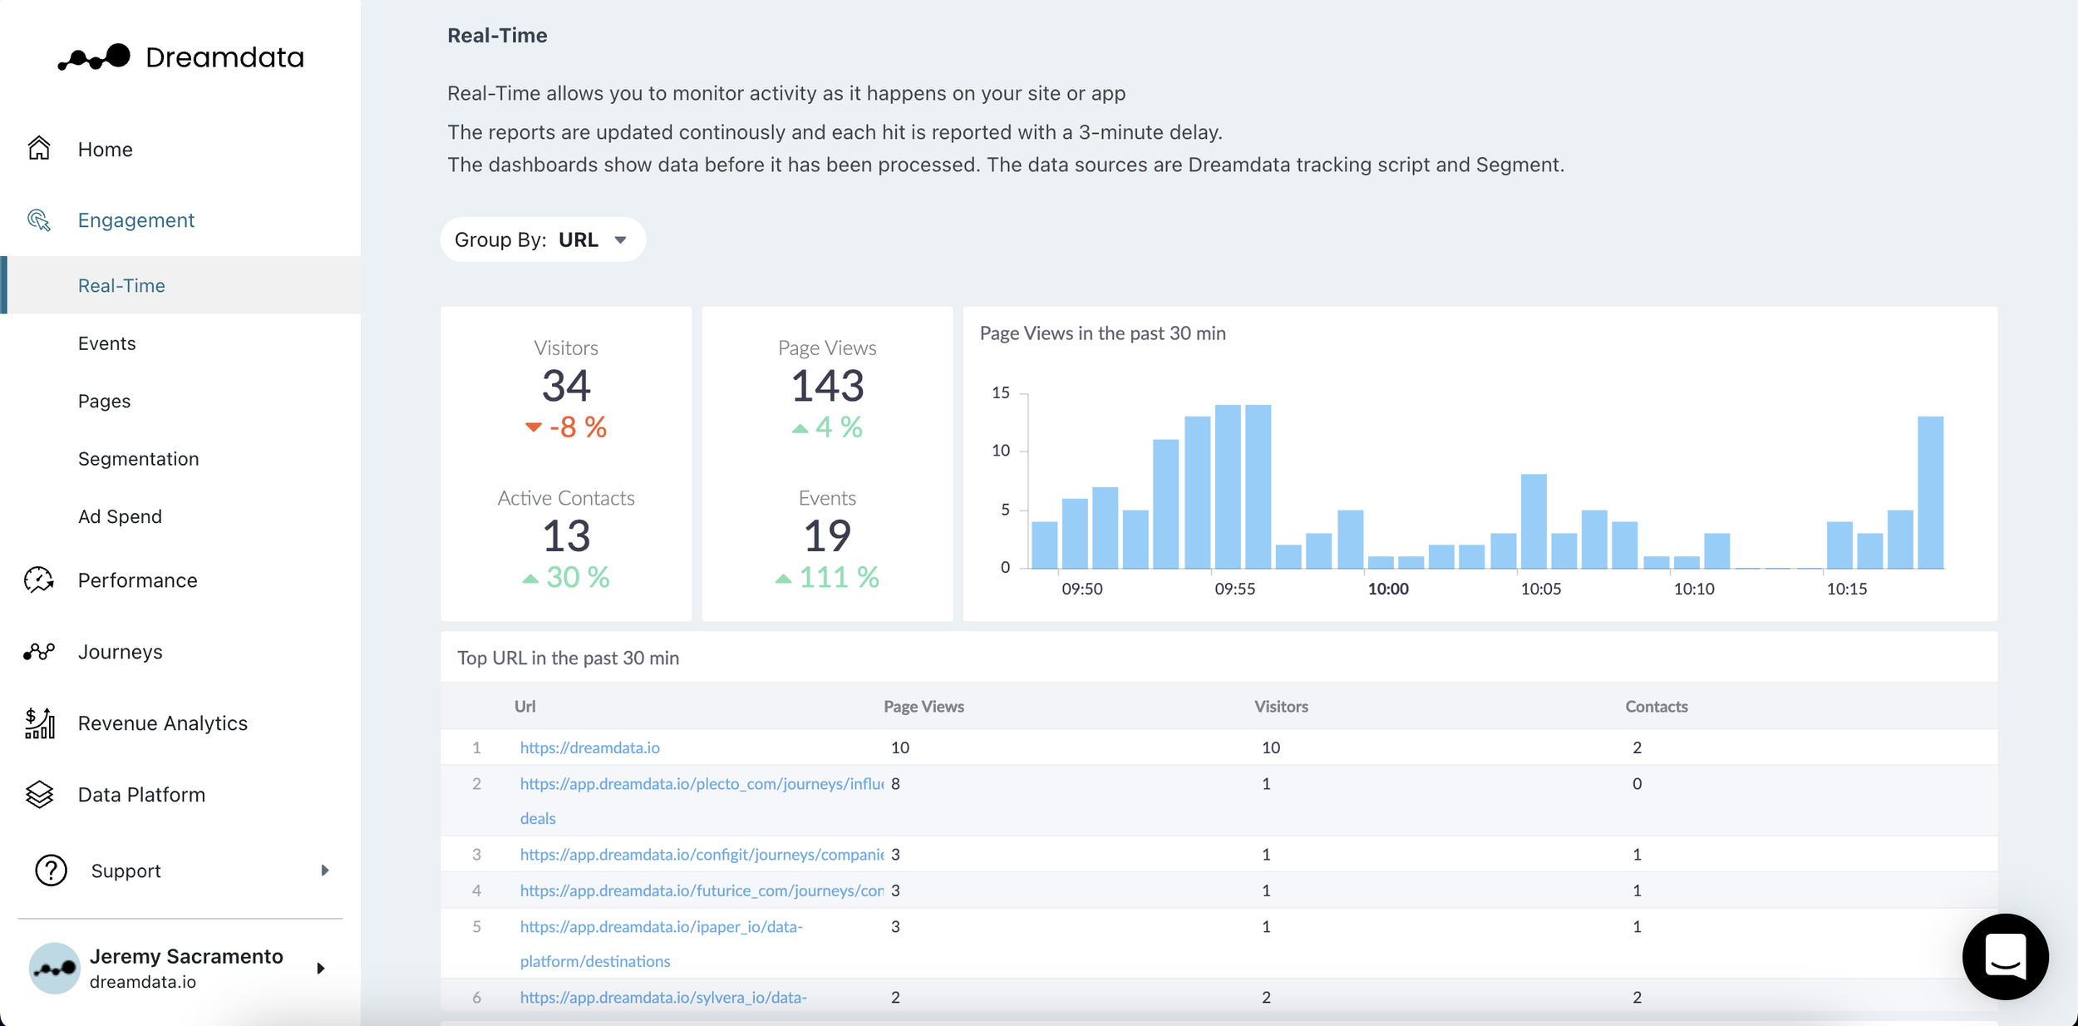This screenshot has height=1026, width=2078.
Task: Click the -8 % visitors change
Action: click(x=566, y=427)
